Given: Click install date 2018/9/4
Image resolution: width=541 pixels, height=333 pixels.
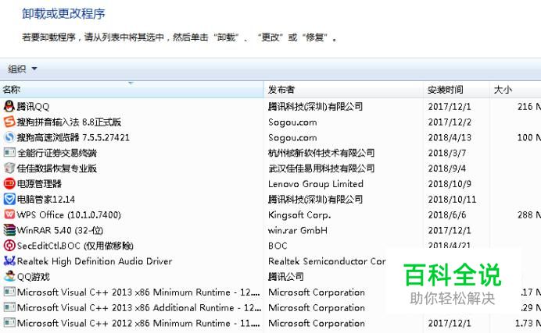Looking at the screenshot, I should pos(447,168).
